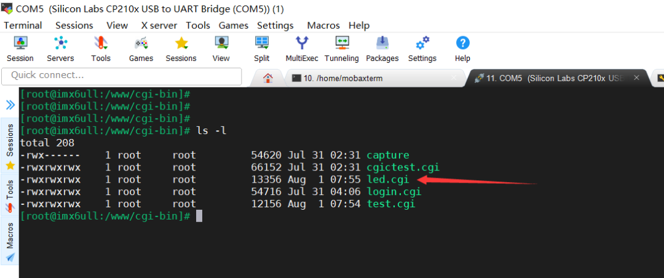Close the COM5 terminal tab
This screenshot has width=664, height=278.
point(637,78)
